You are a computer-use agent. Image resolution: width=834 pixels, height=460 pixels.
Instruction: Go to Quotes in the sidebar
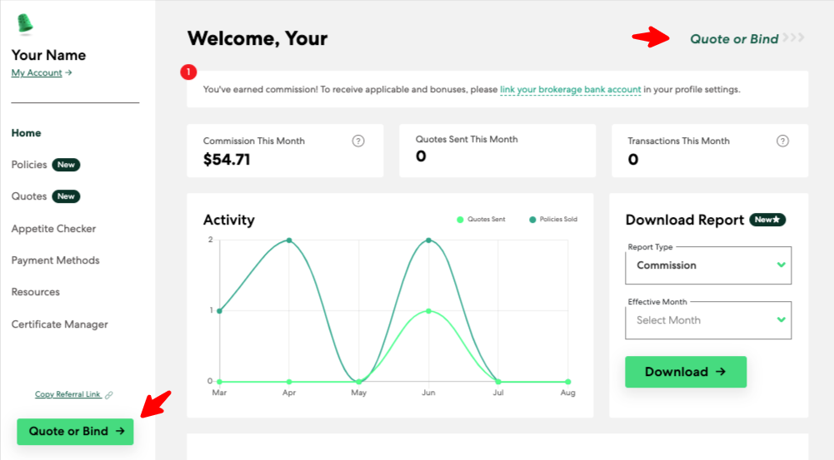click(28, 197)
